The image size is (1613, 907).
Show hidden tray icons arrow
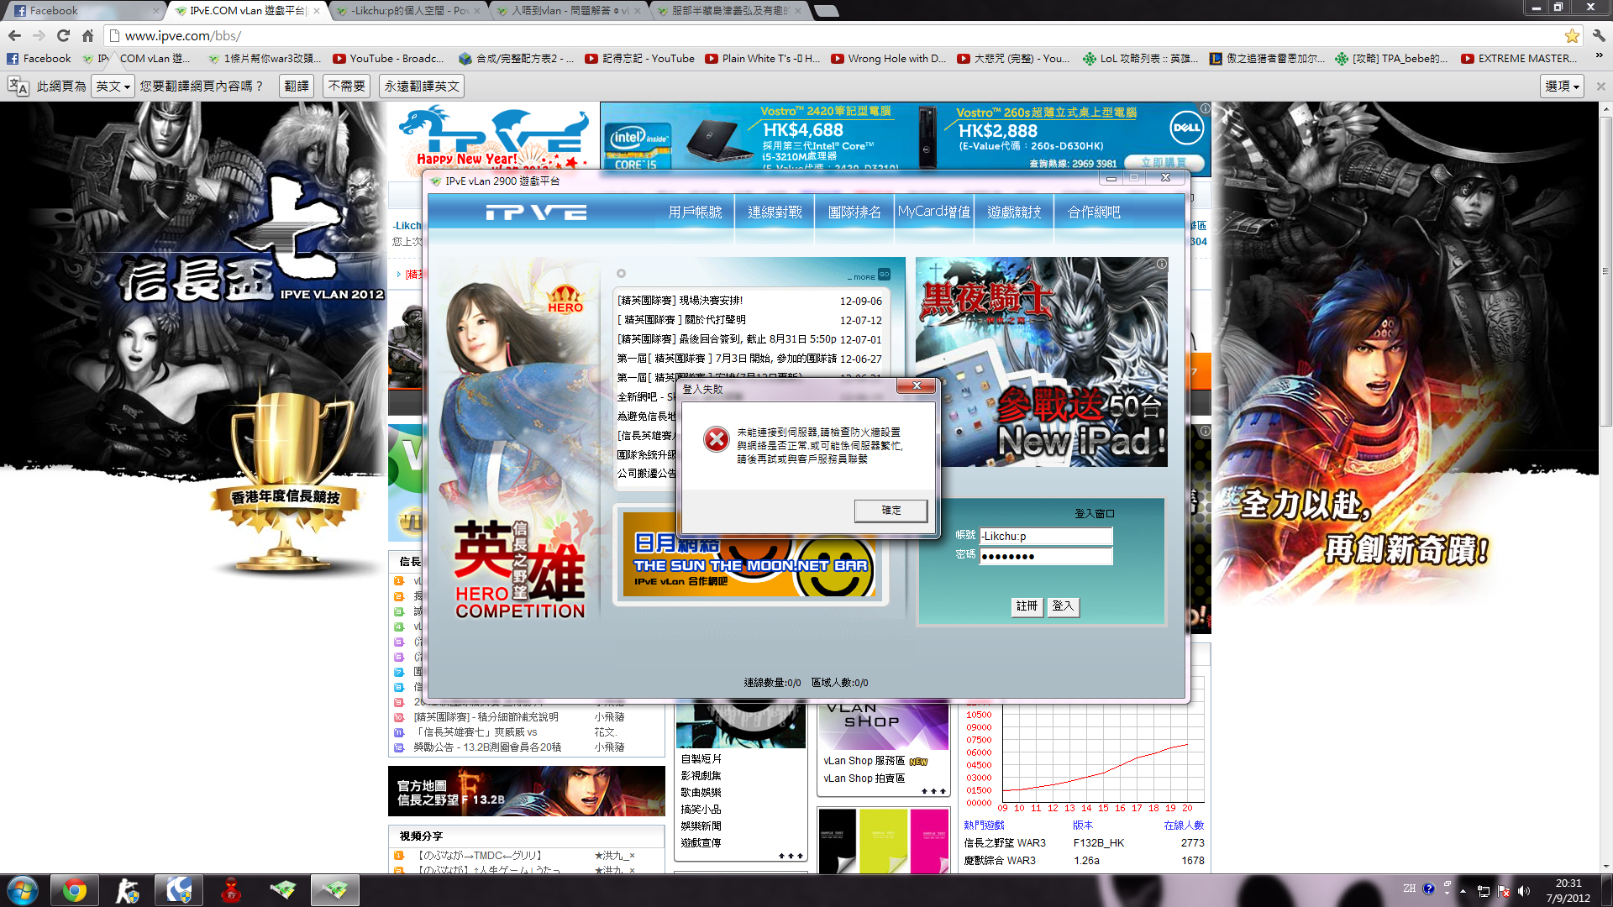pyautogui.click(x=1463, y=891)
